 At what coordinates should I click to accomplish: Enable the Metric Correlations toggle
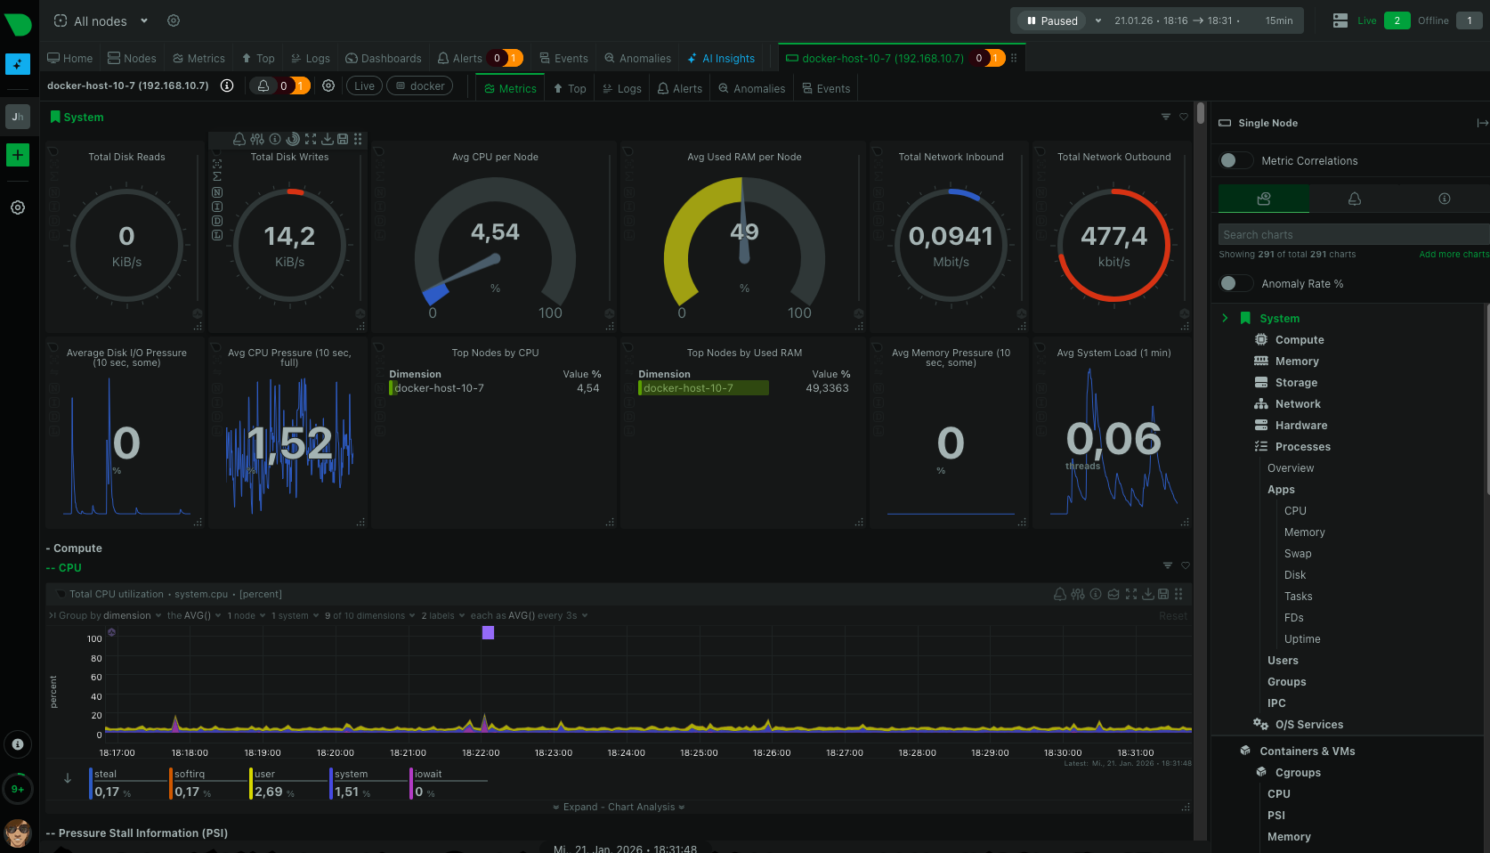tap(1235, 160)
